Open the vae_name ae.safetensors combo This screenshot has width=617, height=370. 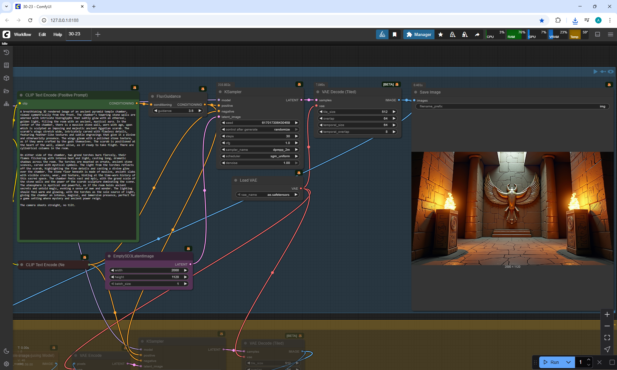pyautogui.click(x=268, y=194)
